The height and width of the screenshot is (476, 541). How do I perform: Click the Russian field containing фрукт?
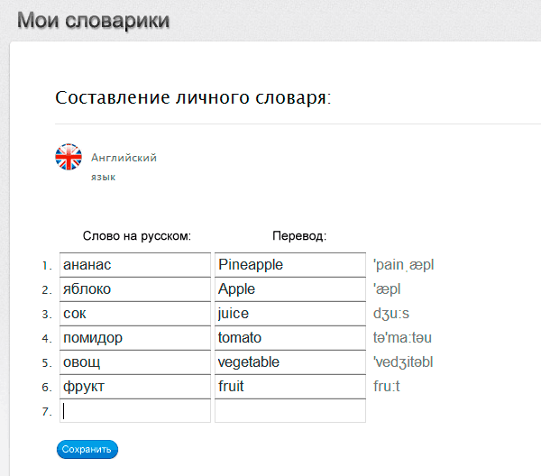coord(134,387)
